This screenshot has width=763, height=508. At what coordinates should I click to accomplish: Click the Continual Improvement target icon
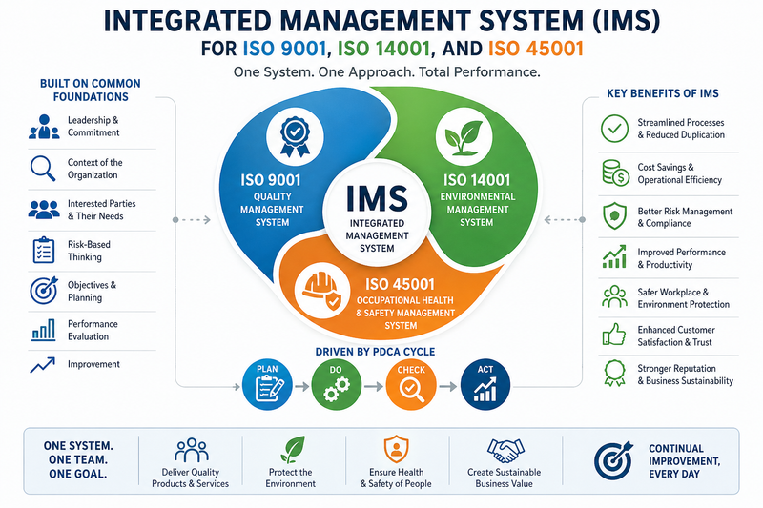pyautogui.click(x=614, y=460)
